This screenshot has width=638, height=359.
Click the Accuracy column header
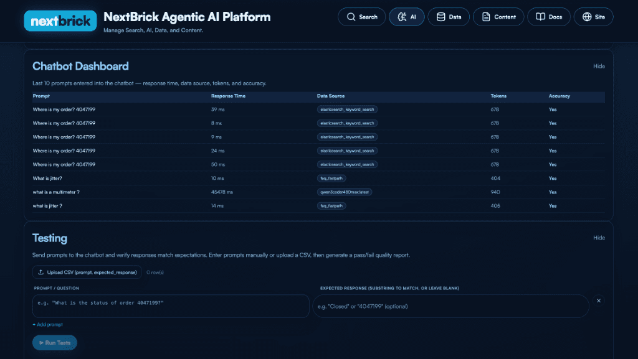(x=559, y=96)
